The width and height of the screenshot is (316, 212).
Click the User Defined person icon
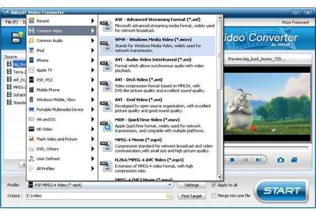pos(31,159)
